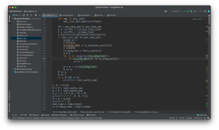
Task: Collapse all items in Project panel
Action: tap(31, 15)
